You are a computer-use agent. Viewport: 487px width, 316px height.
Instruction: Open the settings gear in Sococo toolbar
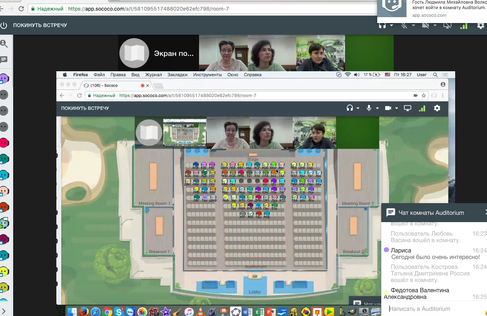click(481, 26)
